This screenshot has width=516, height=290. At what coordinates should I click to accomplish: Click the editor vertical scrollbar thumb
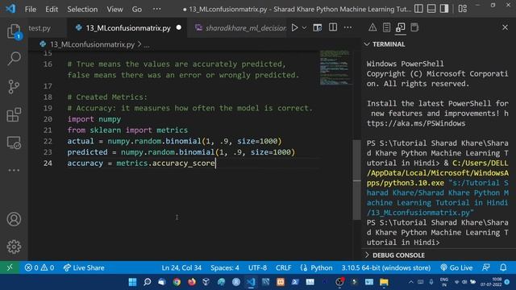(356, 180)
